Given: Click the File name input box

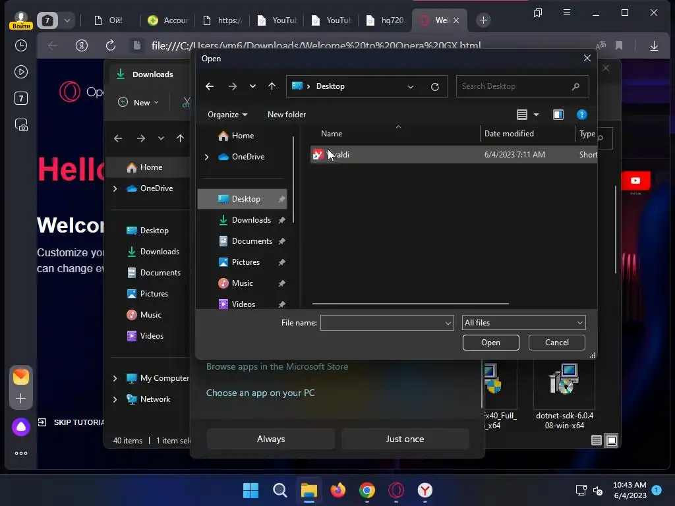Looking at the screenshot, I should click(x=386, y=323).
